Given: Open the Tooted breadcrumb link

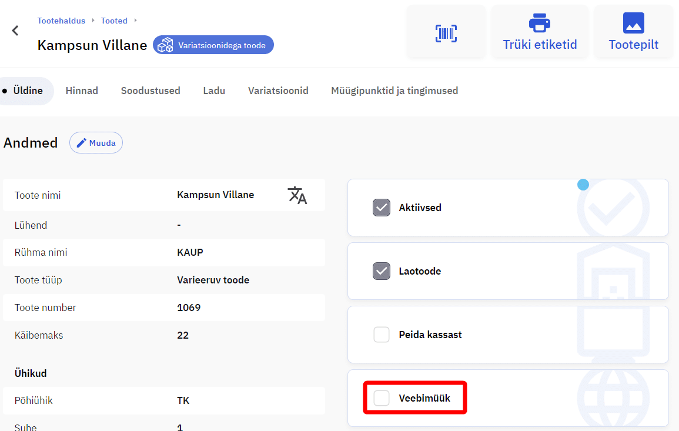Looking at the screenshot, I should (114, 21).
